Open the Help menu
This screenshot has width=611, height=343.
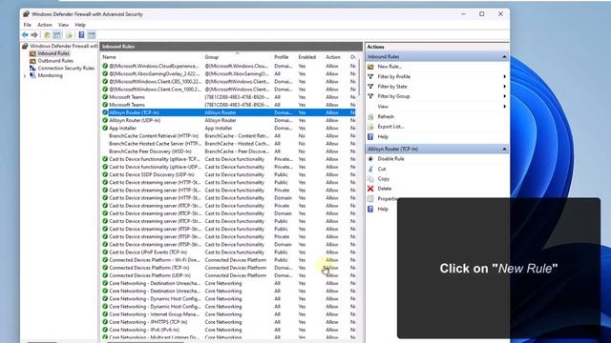[80, 25]
